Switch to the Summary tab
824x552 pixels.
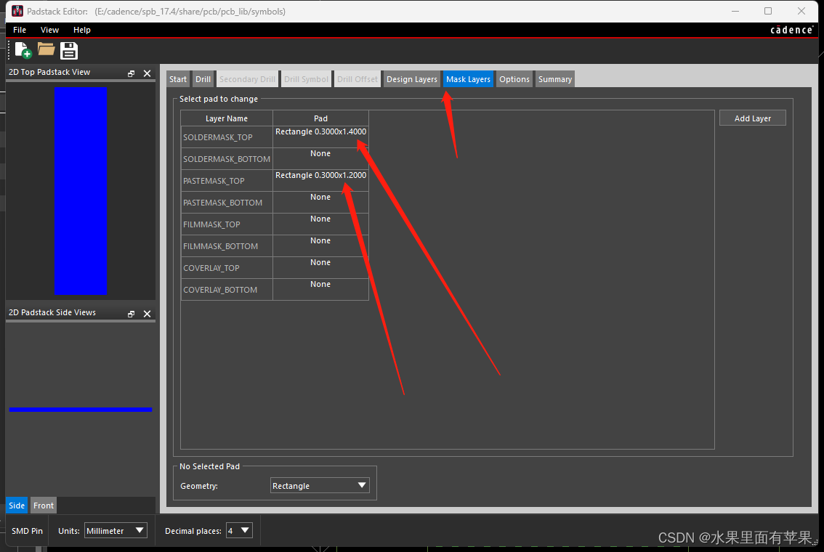pyautogui.click(x=555, y=79)
